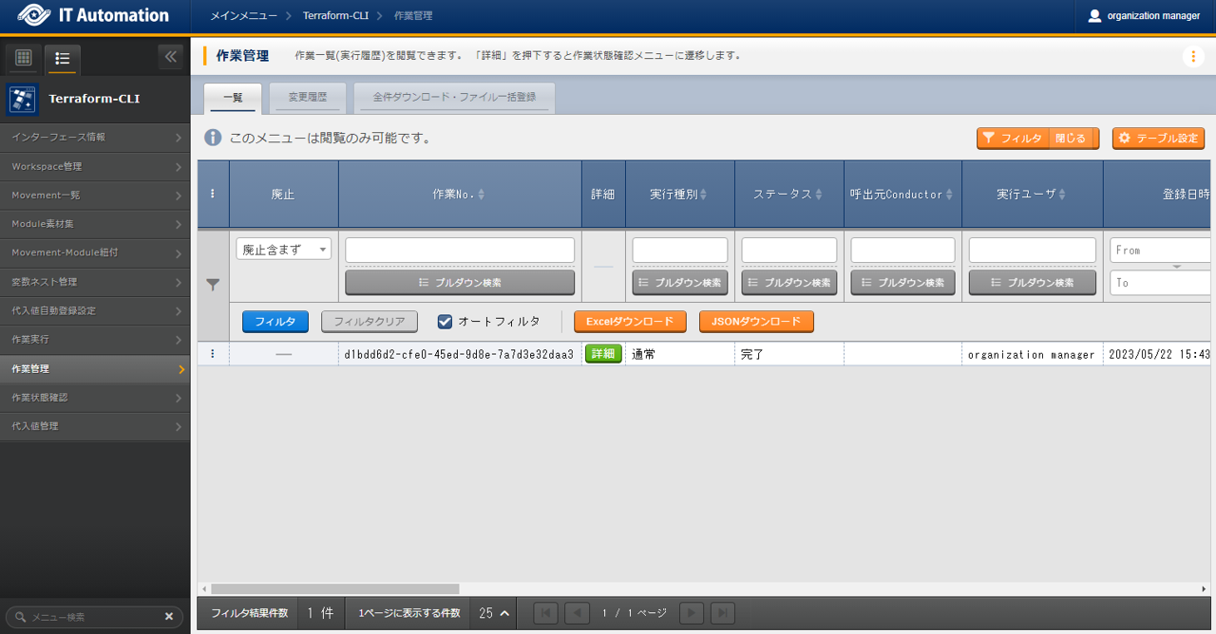Click the organization manager user icon
This screenshot has width=1216, height=634.
[x=1094, y=16]
